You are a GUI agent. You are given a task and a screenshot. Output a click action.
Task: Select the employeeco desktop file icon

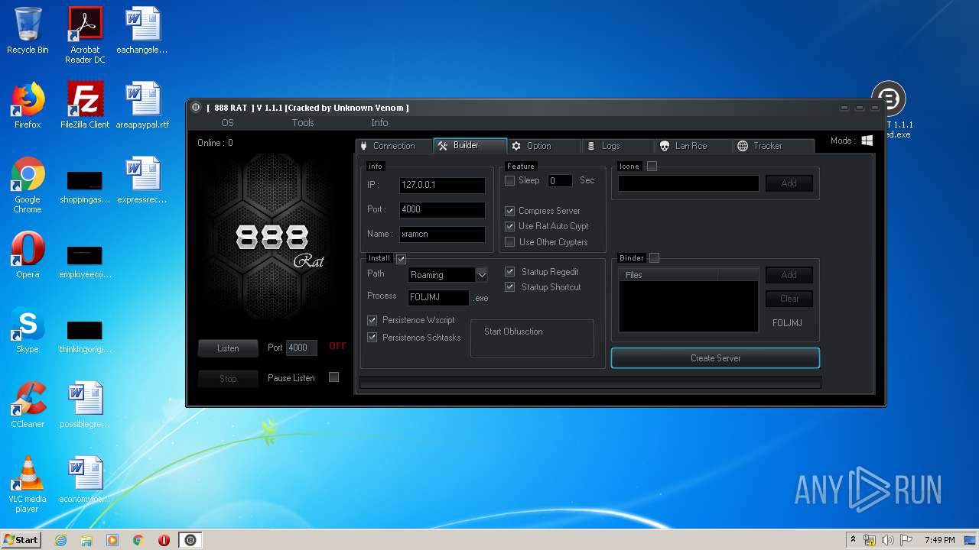point(85,261)
